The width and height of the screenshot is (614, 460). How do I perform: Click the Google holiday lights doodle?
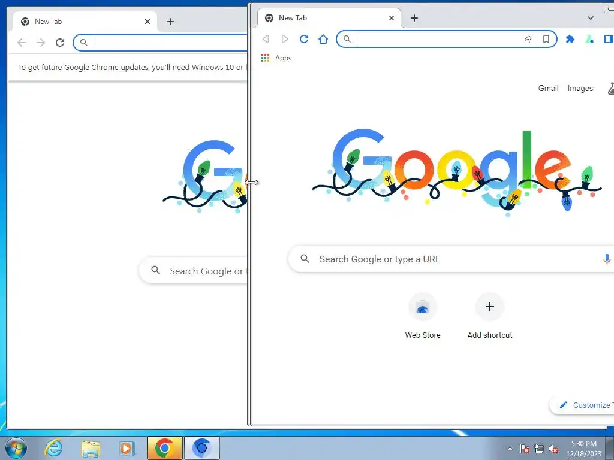[456, 172]
